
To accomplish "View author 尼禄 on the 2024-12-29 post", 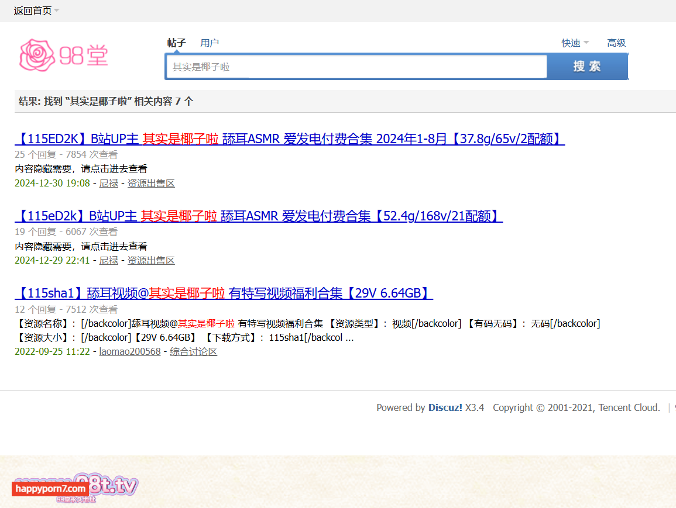I will pos(108,260).
